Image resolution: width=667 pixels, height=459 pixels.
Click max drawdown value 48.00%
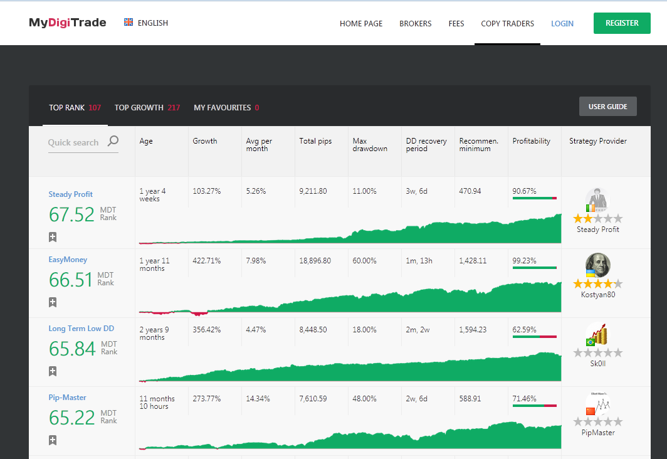(365, 398)
